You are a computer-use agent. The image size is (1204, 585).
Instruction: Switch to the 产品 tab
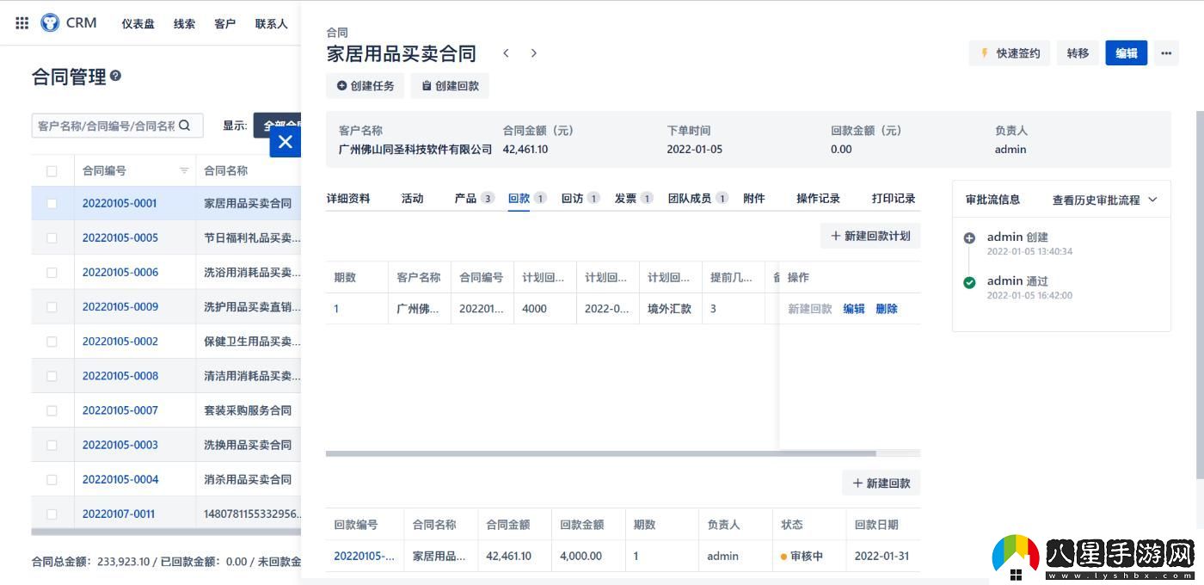464,198
